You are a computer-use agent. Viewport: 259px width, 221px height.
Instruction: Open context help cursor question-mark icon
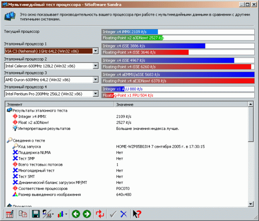[137, 214]
